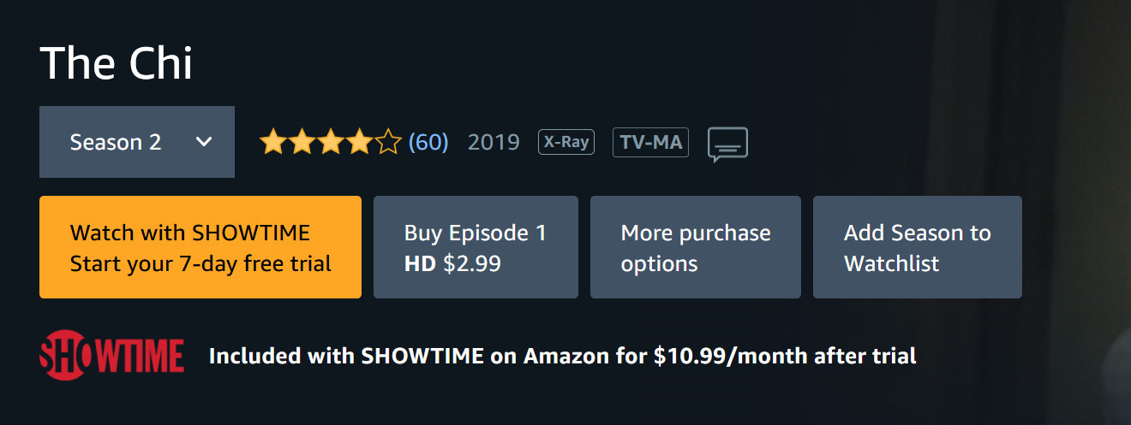Add Season to Watchlist
This screenshot has height=425, width=1131.
click(917, 247)
